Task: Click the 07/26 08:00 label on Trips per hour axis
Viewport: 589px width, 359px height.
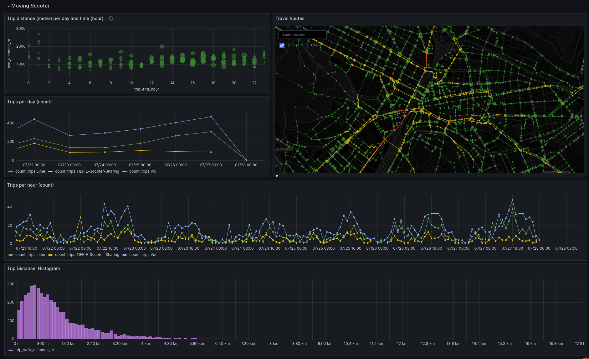Action: tap(404, 248)
